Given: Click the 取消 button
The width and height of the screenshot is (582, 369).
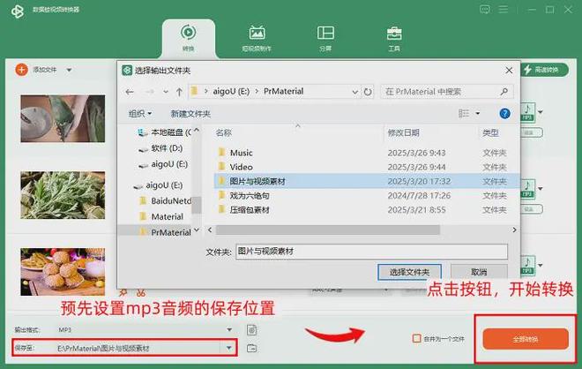Looking at the screenshot, I should click(479, 272).
